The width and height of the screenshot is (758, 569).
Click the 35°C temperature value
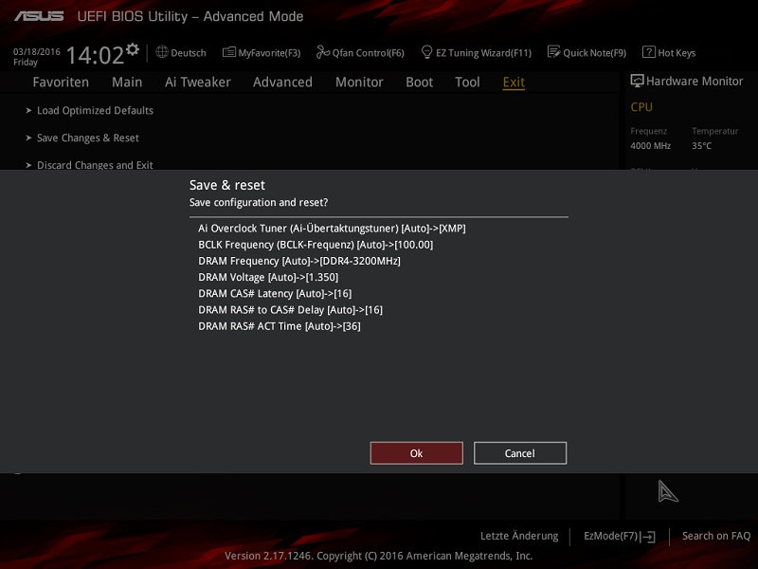[x=701, y=146]
